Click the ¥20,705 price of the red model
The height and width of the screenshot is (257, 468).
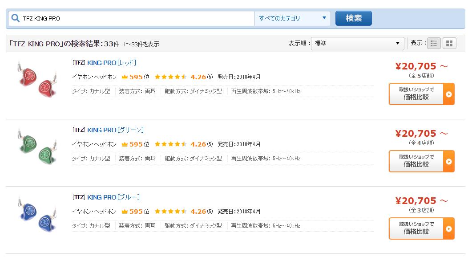coord(416,66)
